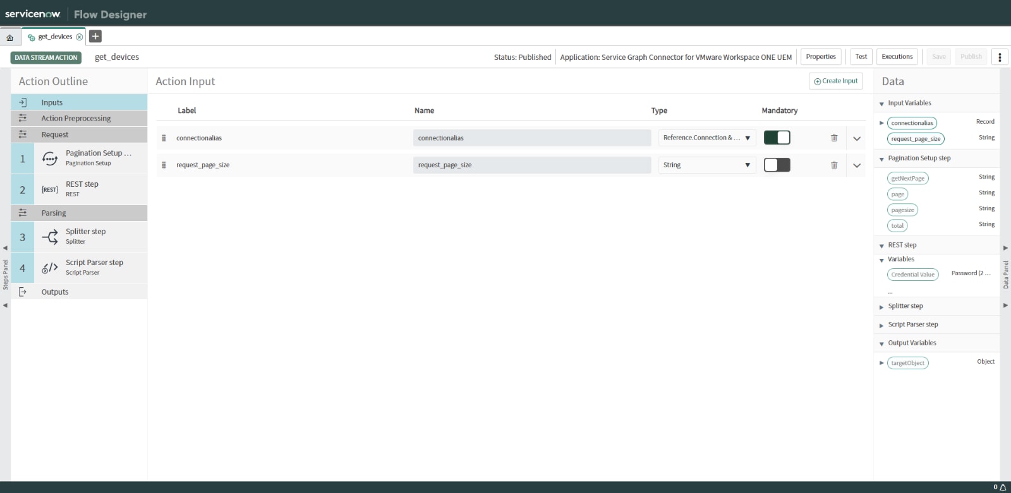
Task: Open the Executions view
Action: click(897, 57)
